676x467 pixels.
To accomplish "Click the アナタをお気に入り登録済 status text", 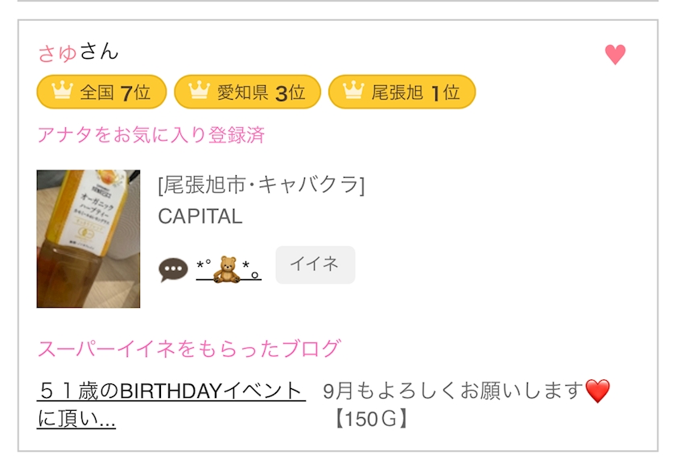I will pos(150,135).
